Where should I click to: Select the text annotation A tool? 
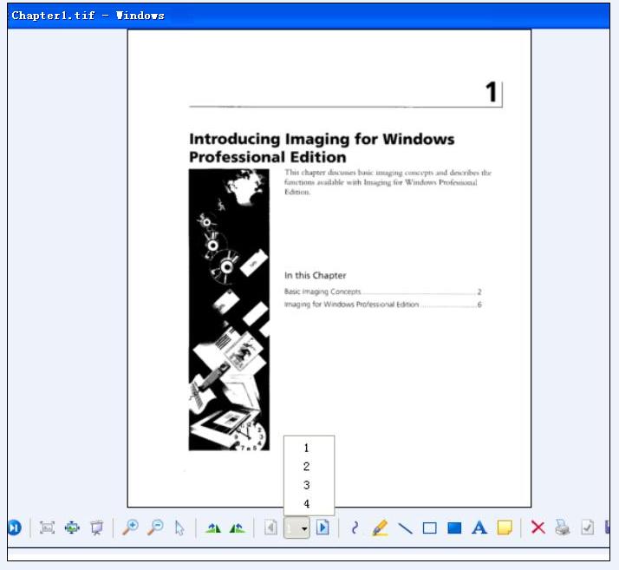tap(479, 527)
